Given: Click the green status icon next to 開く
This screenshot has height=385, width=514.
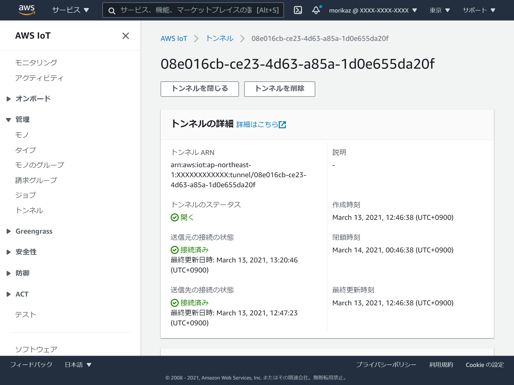Looking at the screenshot, I should tap(174, 218).
